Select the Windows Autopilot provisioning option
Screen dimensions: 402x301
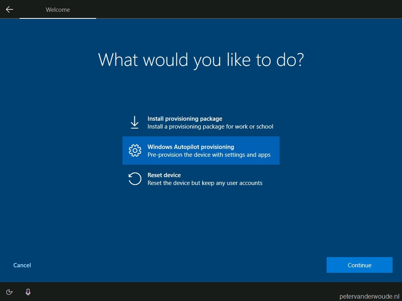201,150
